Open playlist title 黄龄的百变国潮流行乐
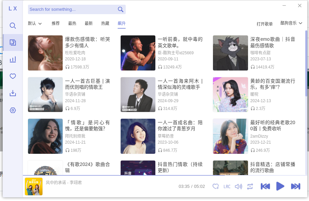Screen dimensions: 309x201 point(273,84)
